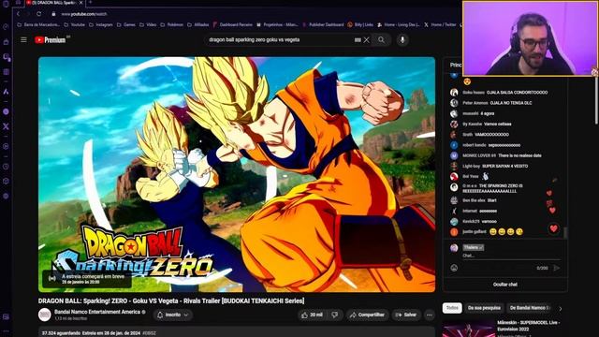Click the chat message input field
The image size is (599, 337).
click(511, 256)
